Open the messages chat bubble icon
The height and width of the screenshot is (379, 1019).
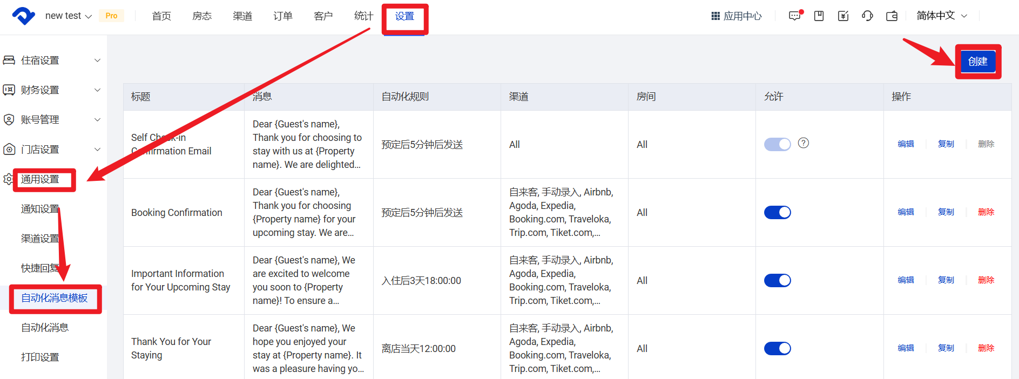click(795, 16)
